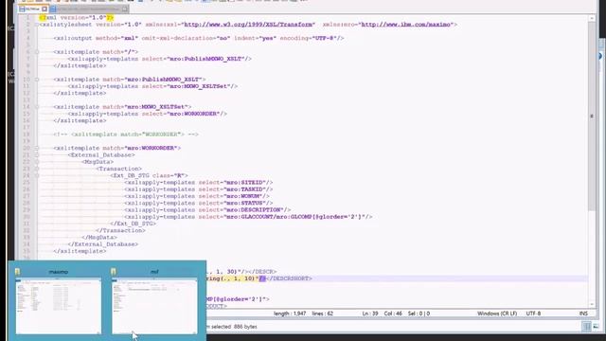Collapse the mro:WORKORDER template fold on line 20

(x=37, y=148)
